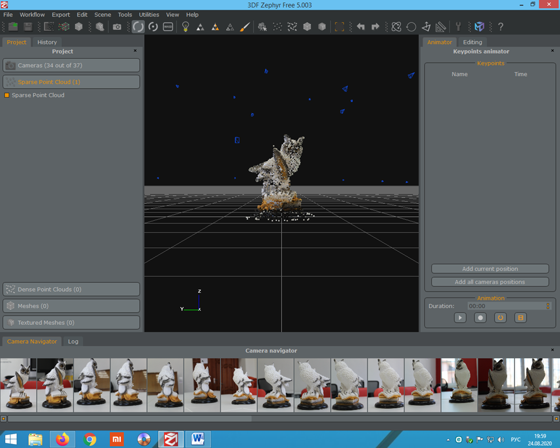560x448 pixels.
Task: Switch to the Log tab
Action: click(73, 342)
